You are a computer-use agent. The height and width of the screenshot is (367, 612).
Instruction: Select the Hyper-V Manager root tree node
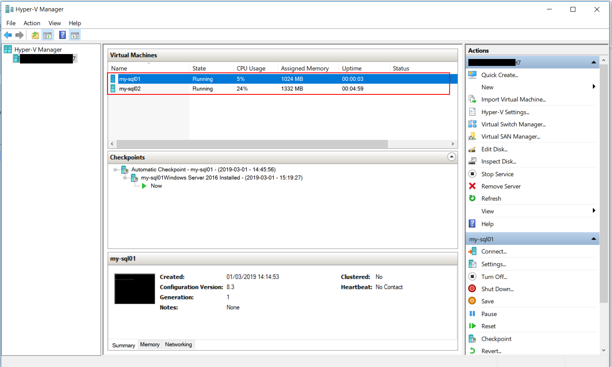click(x=38, y=50)
